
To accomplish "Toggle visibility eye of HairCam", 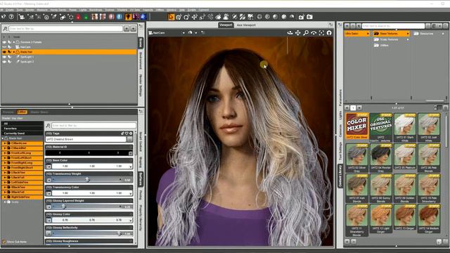I will tap(4, 47).
